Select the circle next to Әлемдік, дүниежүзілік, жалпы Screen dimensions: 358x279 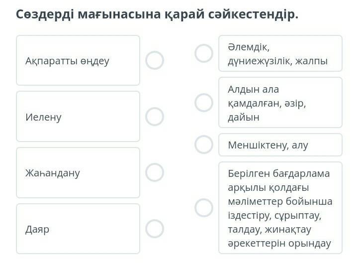click(x=203, y=53)
